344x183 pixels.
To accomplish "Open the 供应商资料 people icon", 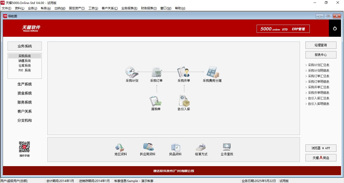I will point(148,147).
